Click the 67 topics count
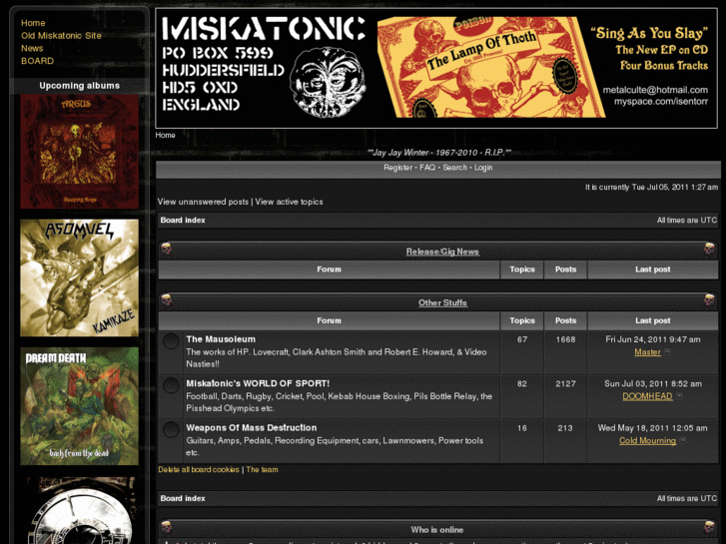The height and width of the screenshot is (544, 726). pyautogui.click(x=522, y=339)
